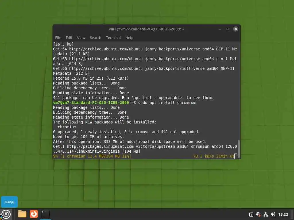The image size is (294, 220).
Task: Click the 'Get:1' packages.linuxmint.com line
Action: 145,149
